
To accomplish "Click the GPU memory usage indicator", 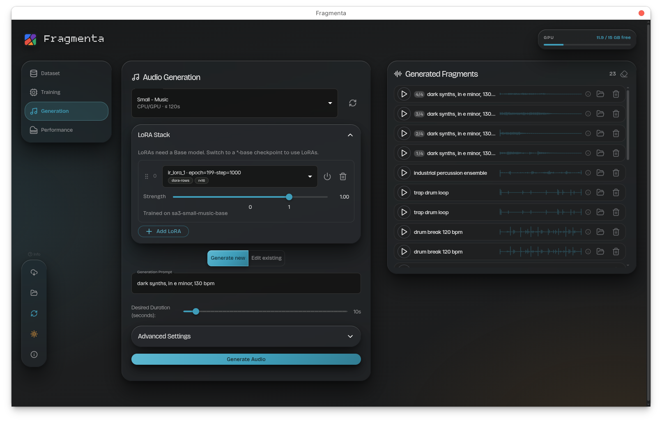I will (587, 39).
